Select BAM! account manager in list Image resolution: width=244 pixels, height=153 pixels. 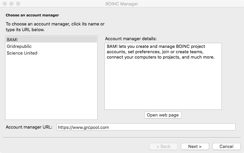tap(51, 40)
